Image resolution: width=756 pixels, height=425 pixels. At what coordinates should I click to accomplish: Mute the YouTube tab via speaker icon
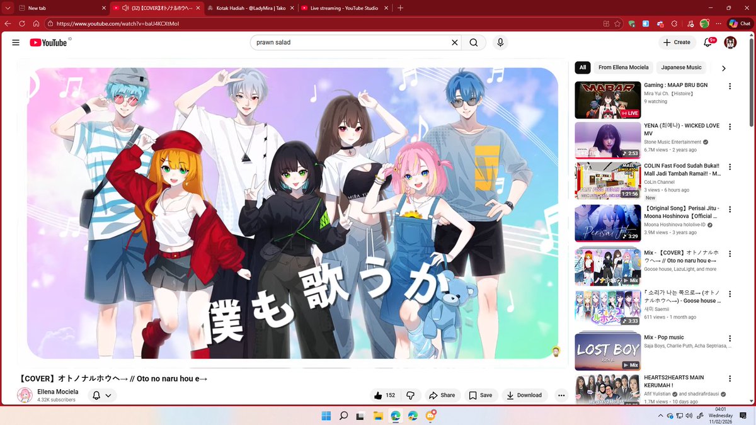pos(126,8)
